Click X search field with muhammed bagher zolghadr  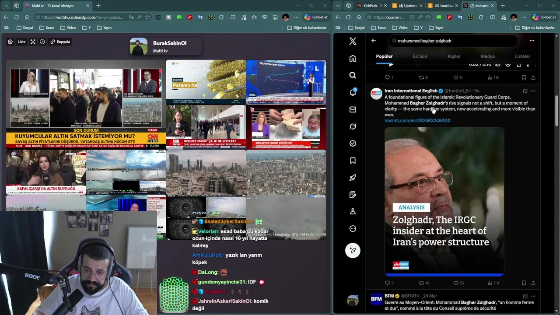[x=452, y=41]
